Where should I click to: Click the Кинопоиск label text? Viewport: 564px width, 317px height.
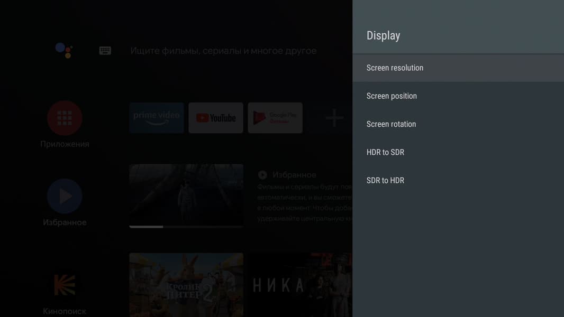tap(65, 311)
